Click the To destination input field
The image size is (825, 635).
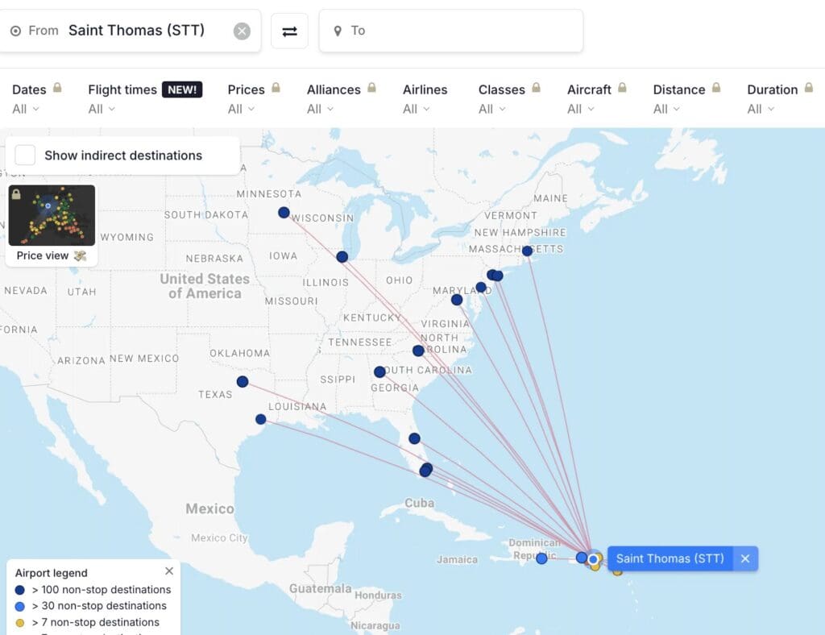pyautogui.click(x=451, y=31)
